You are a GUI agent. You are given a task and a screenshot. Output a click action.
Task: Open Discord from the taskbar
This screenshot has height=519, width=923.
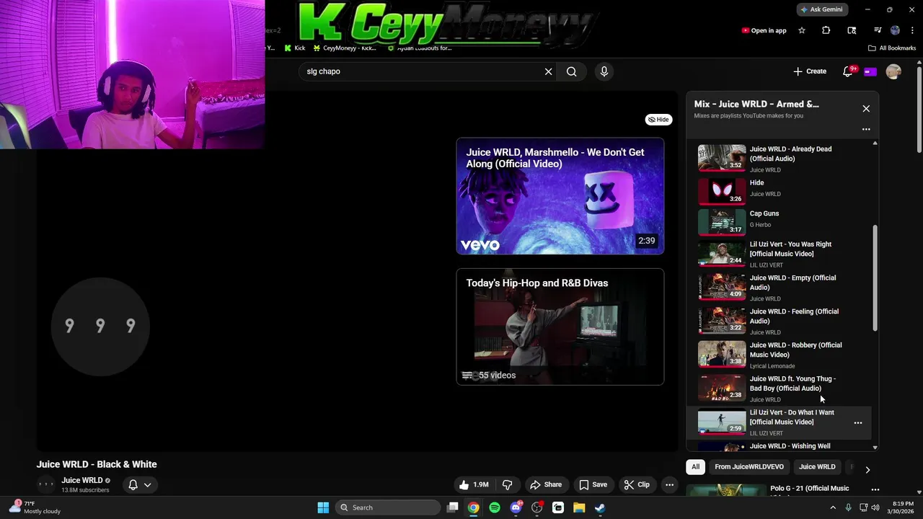516,507
